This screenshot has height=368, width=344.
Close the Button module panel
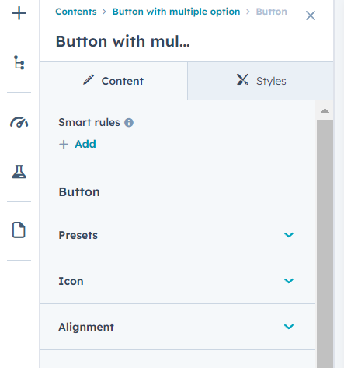click(311, 16)
